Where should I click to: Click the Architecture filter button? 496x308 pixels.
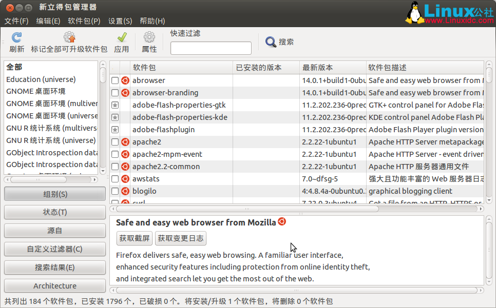[x=55, y=285]
